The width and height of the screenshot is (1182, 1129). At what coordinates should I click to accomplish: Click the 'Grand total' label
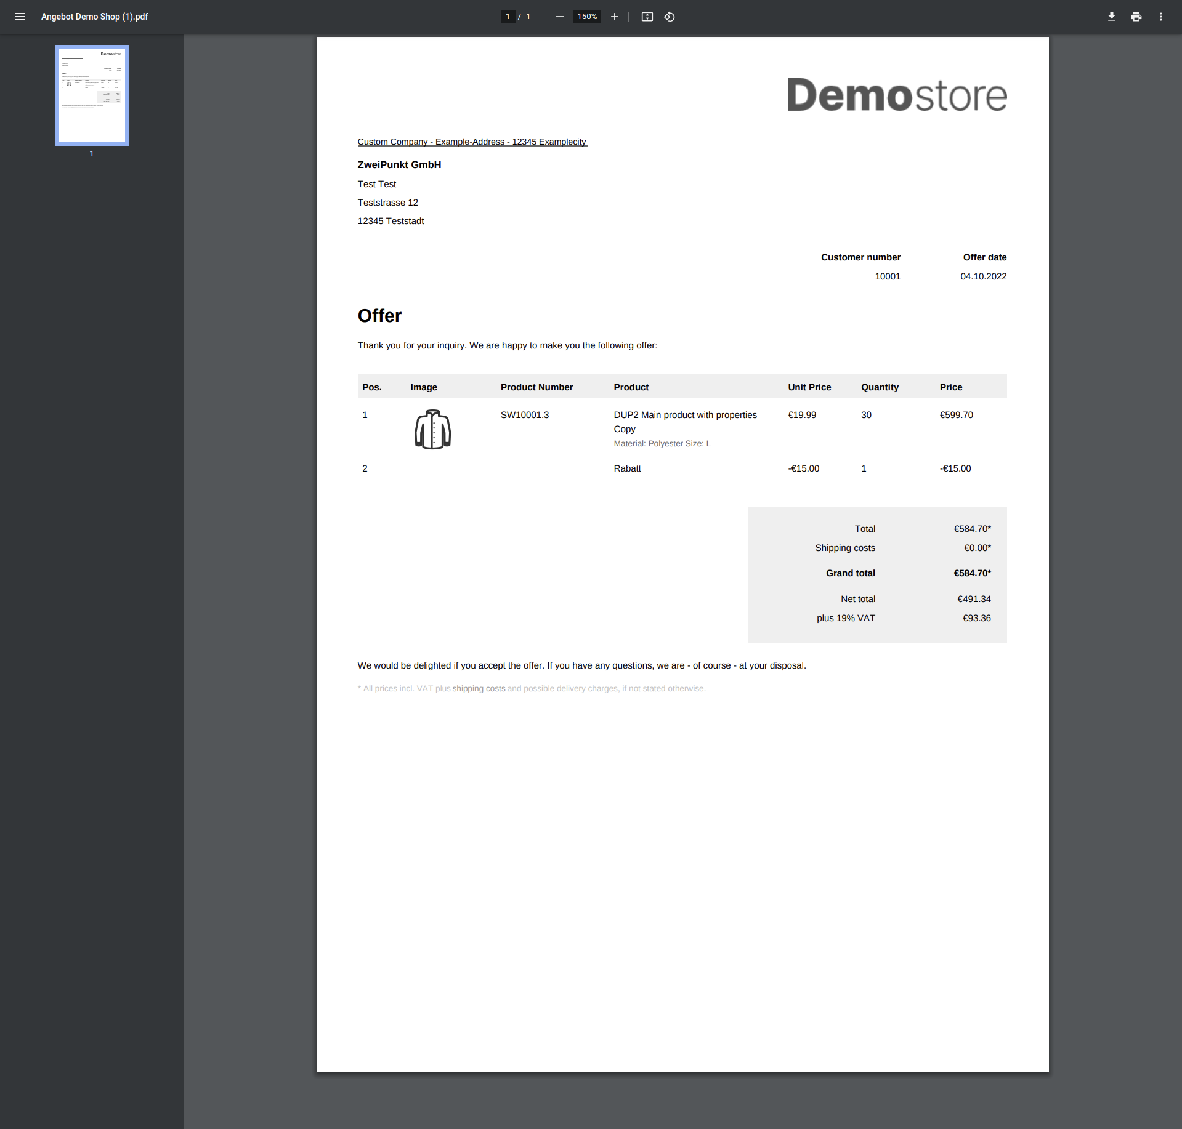851,573
